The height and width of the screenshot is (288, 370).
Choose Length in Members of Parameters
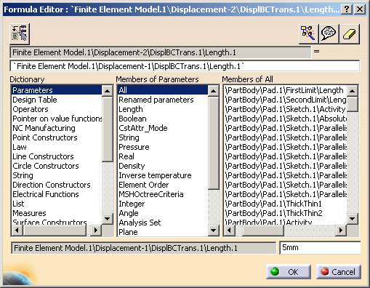pos(131,109)
